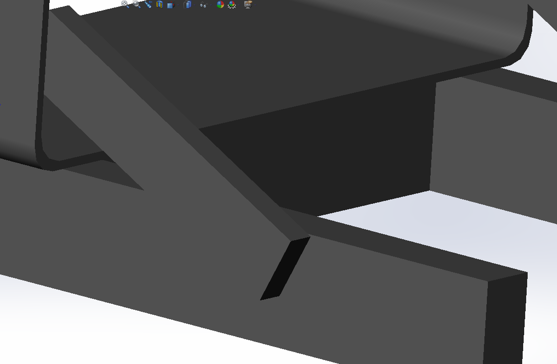Expand the View Settings dropdown arrow
The height and width of the screenshot is (364, 557).
pyautogui.click(x=255, y=5)
